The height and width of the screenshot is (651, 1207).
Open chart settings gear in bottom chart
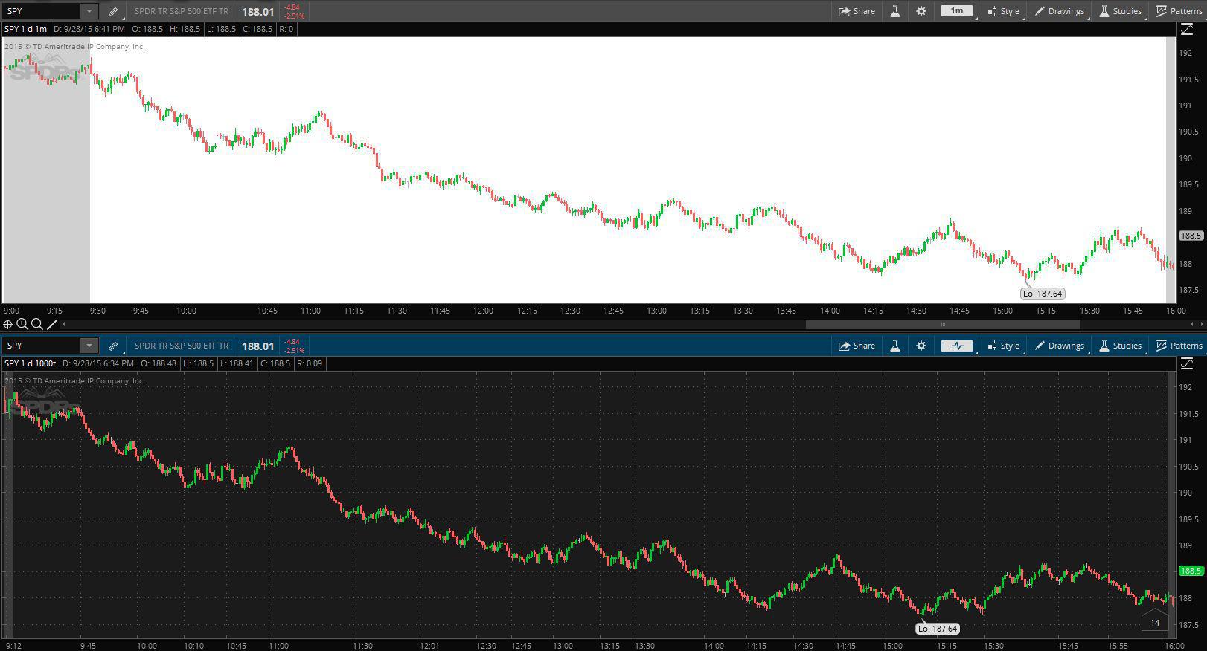click(x=921, y=346)
